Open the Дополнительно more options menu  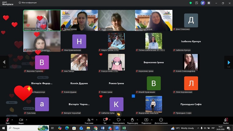point(161,120)
